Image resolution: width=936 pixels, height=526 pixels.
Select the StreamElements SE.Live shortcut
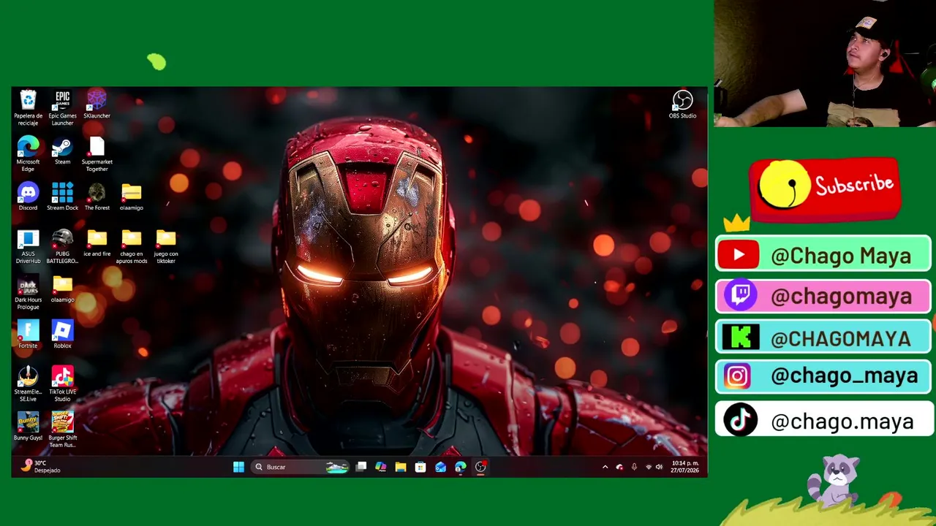coord(28,384)
